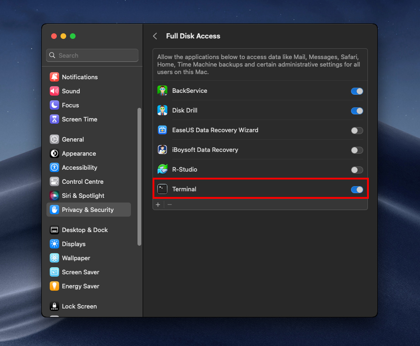Click the General gear icon

coord(54,139)
